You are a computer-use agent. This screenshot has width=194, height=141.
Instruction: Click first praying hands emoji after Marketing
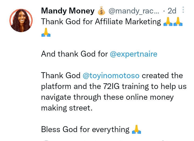click(x=168, y=22)
